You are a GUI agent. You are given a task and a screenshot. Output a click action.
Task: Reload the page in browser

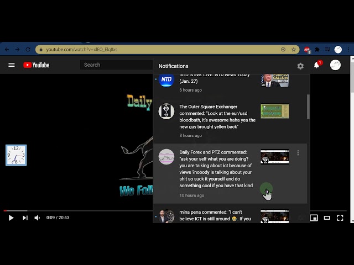28,49
